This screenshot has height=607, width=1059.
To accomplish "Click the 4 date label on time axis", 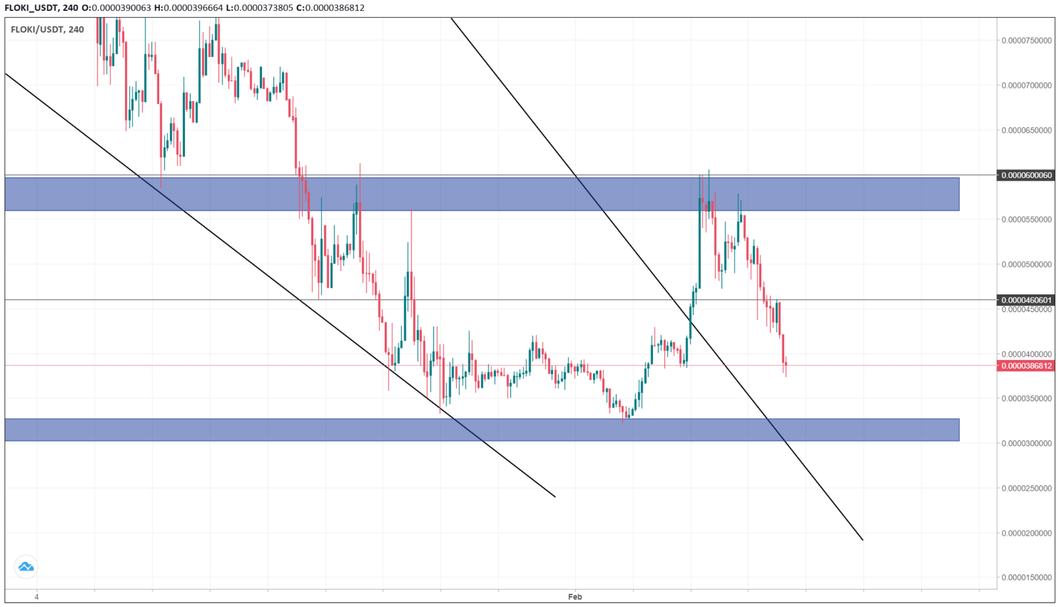I will 37,597.
